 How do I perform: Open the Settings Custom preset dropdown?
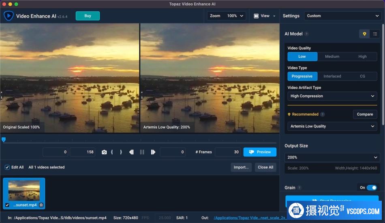tap(342, 16)
